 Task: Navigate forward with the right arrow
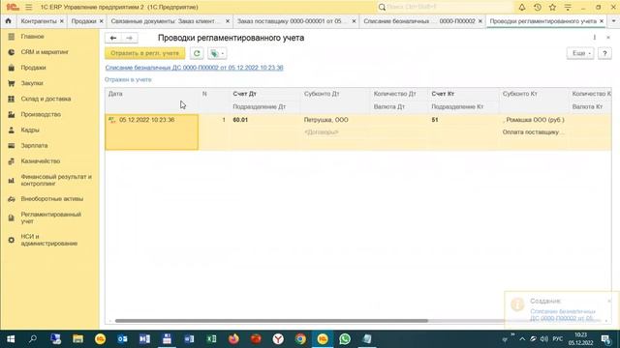(129, 38)
